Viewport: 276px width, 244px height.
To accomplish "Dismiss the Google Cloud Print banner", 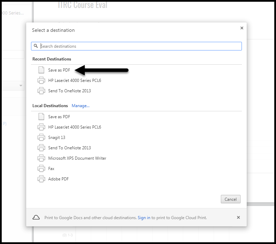I will [238, 217].
